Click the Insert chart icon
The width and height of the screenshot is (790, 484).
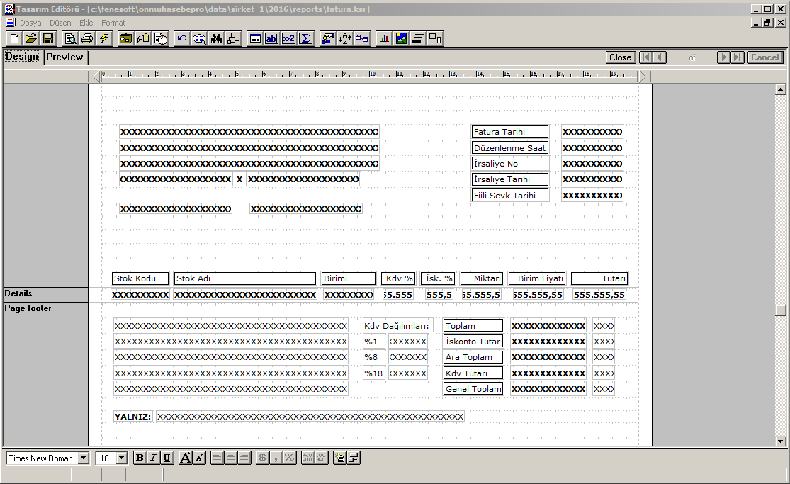click(x=384, y=38)
